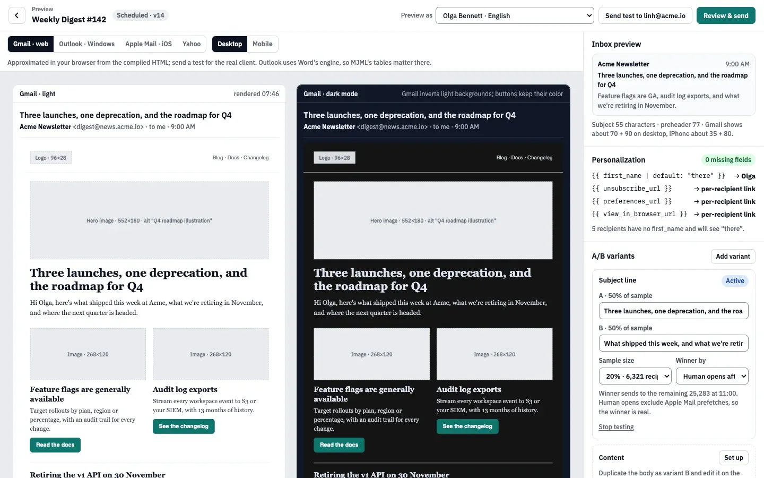Click Review & send button
This screenshot has width=764, height=478.
[726, 15]
